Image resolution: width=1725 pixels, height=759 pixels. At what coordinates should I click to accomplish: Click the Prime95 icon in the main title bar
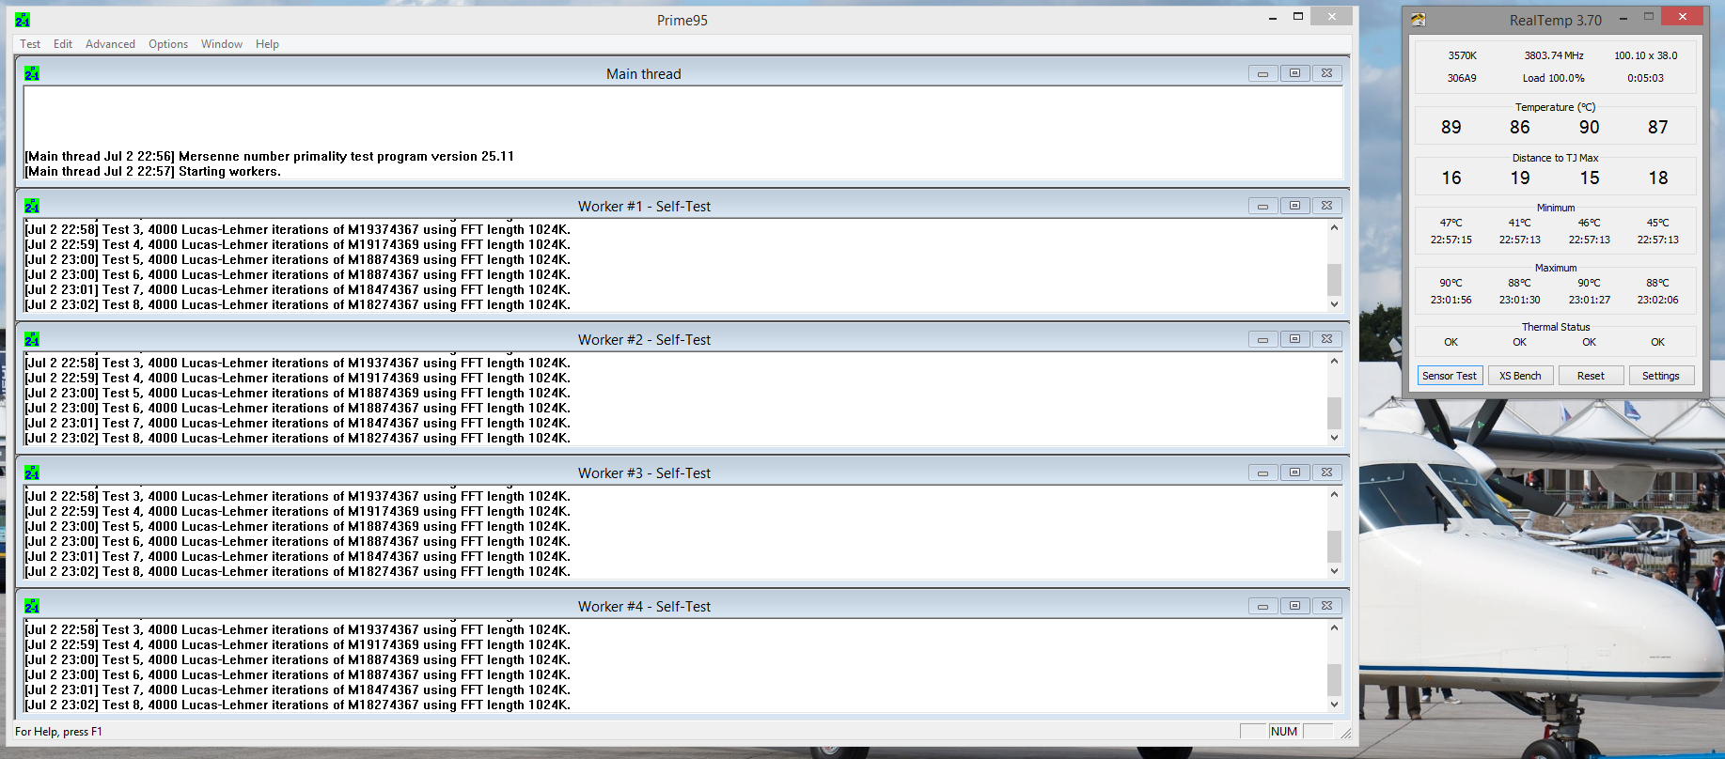(23, 20)
